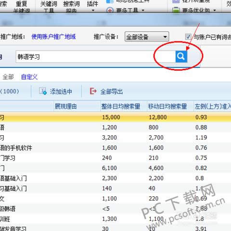The width and height of the screenshot is (231, 231).
Task: Click the 展现理由 column header
Action: pos(65,106)
